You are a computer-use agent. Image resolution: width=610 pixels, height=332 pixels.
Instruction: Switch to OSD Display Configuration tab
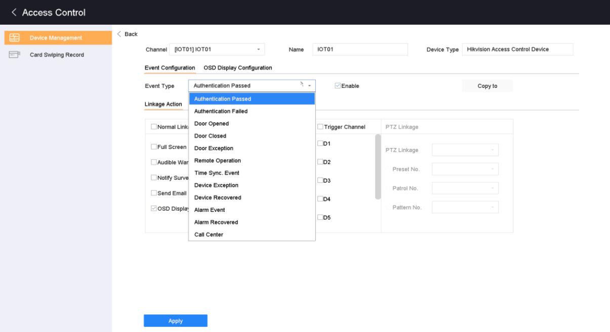[x=237, y=67]
